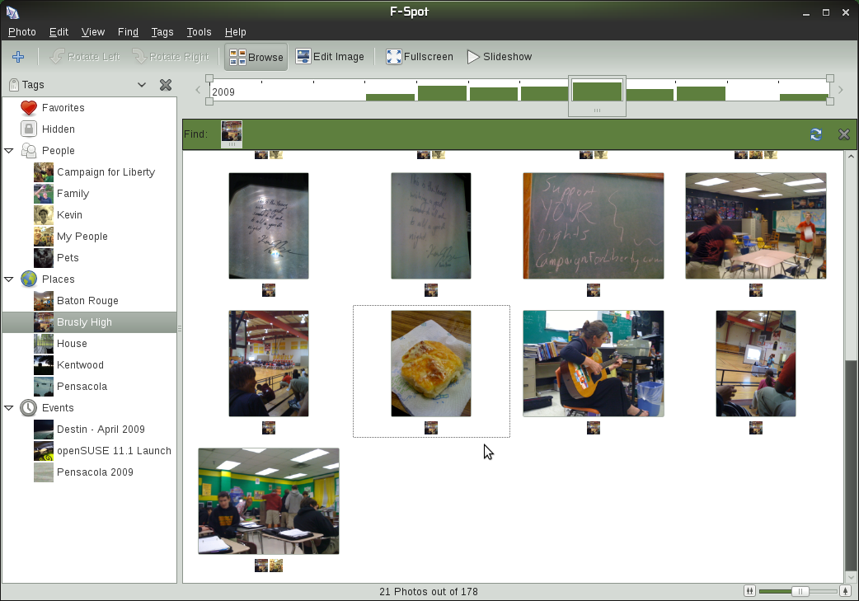
Task: Collapse the Events tag category
Action: 9,408
